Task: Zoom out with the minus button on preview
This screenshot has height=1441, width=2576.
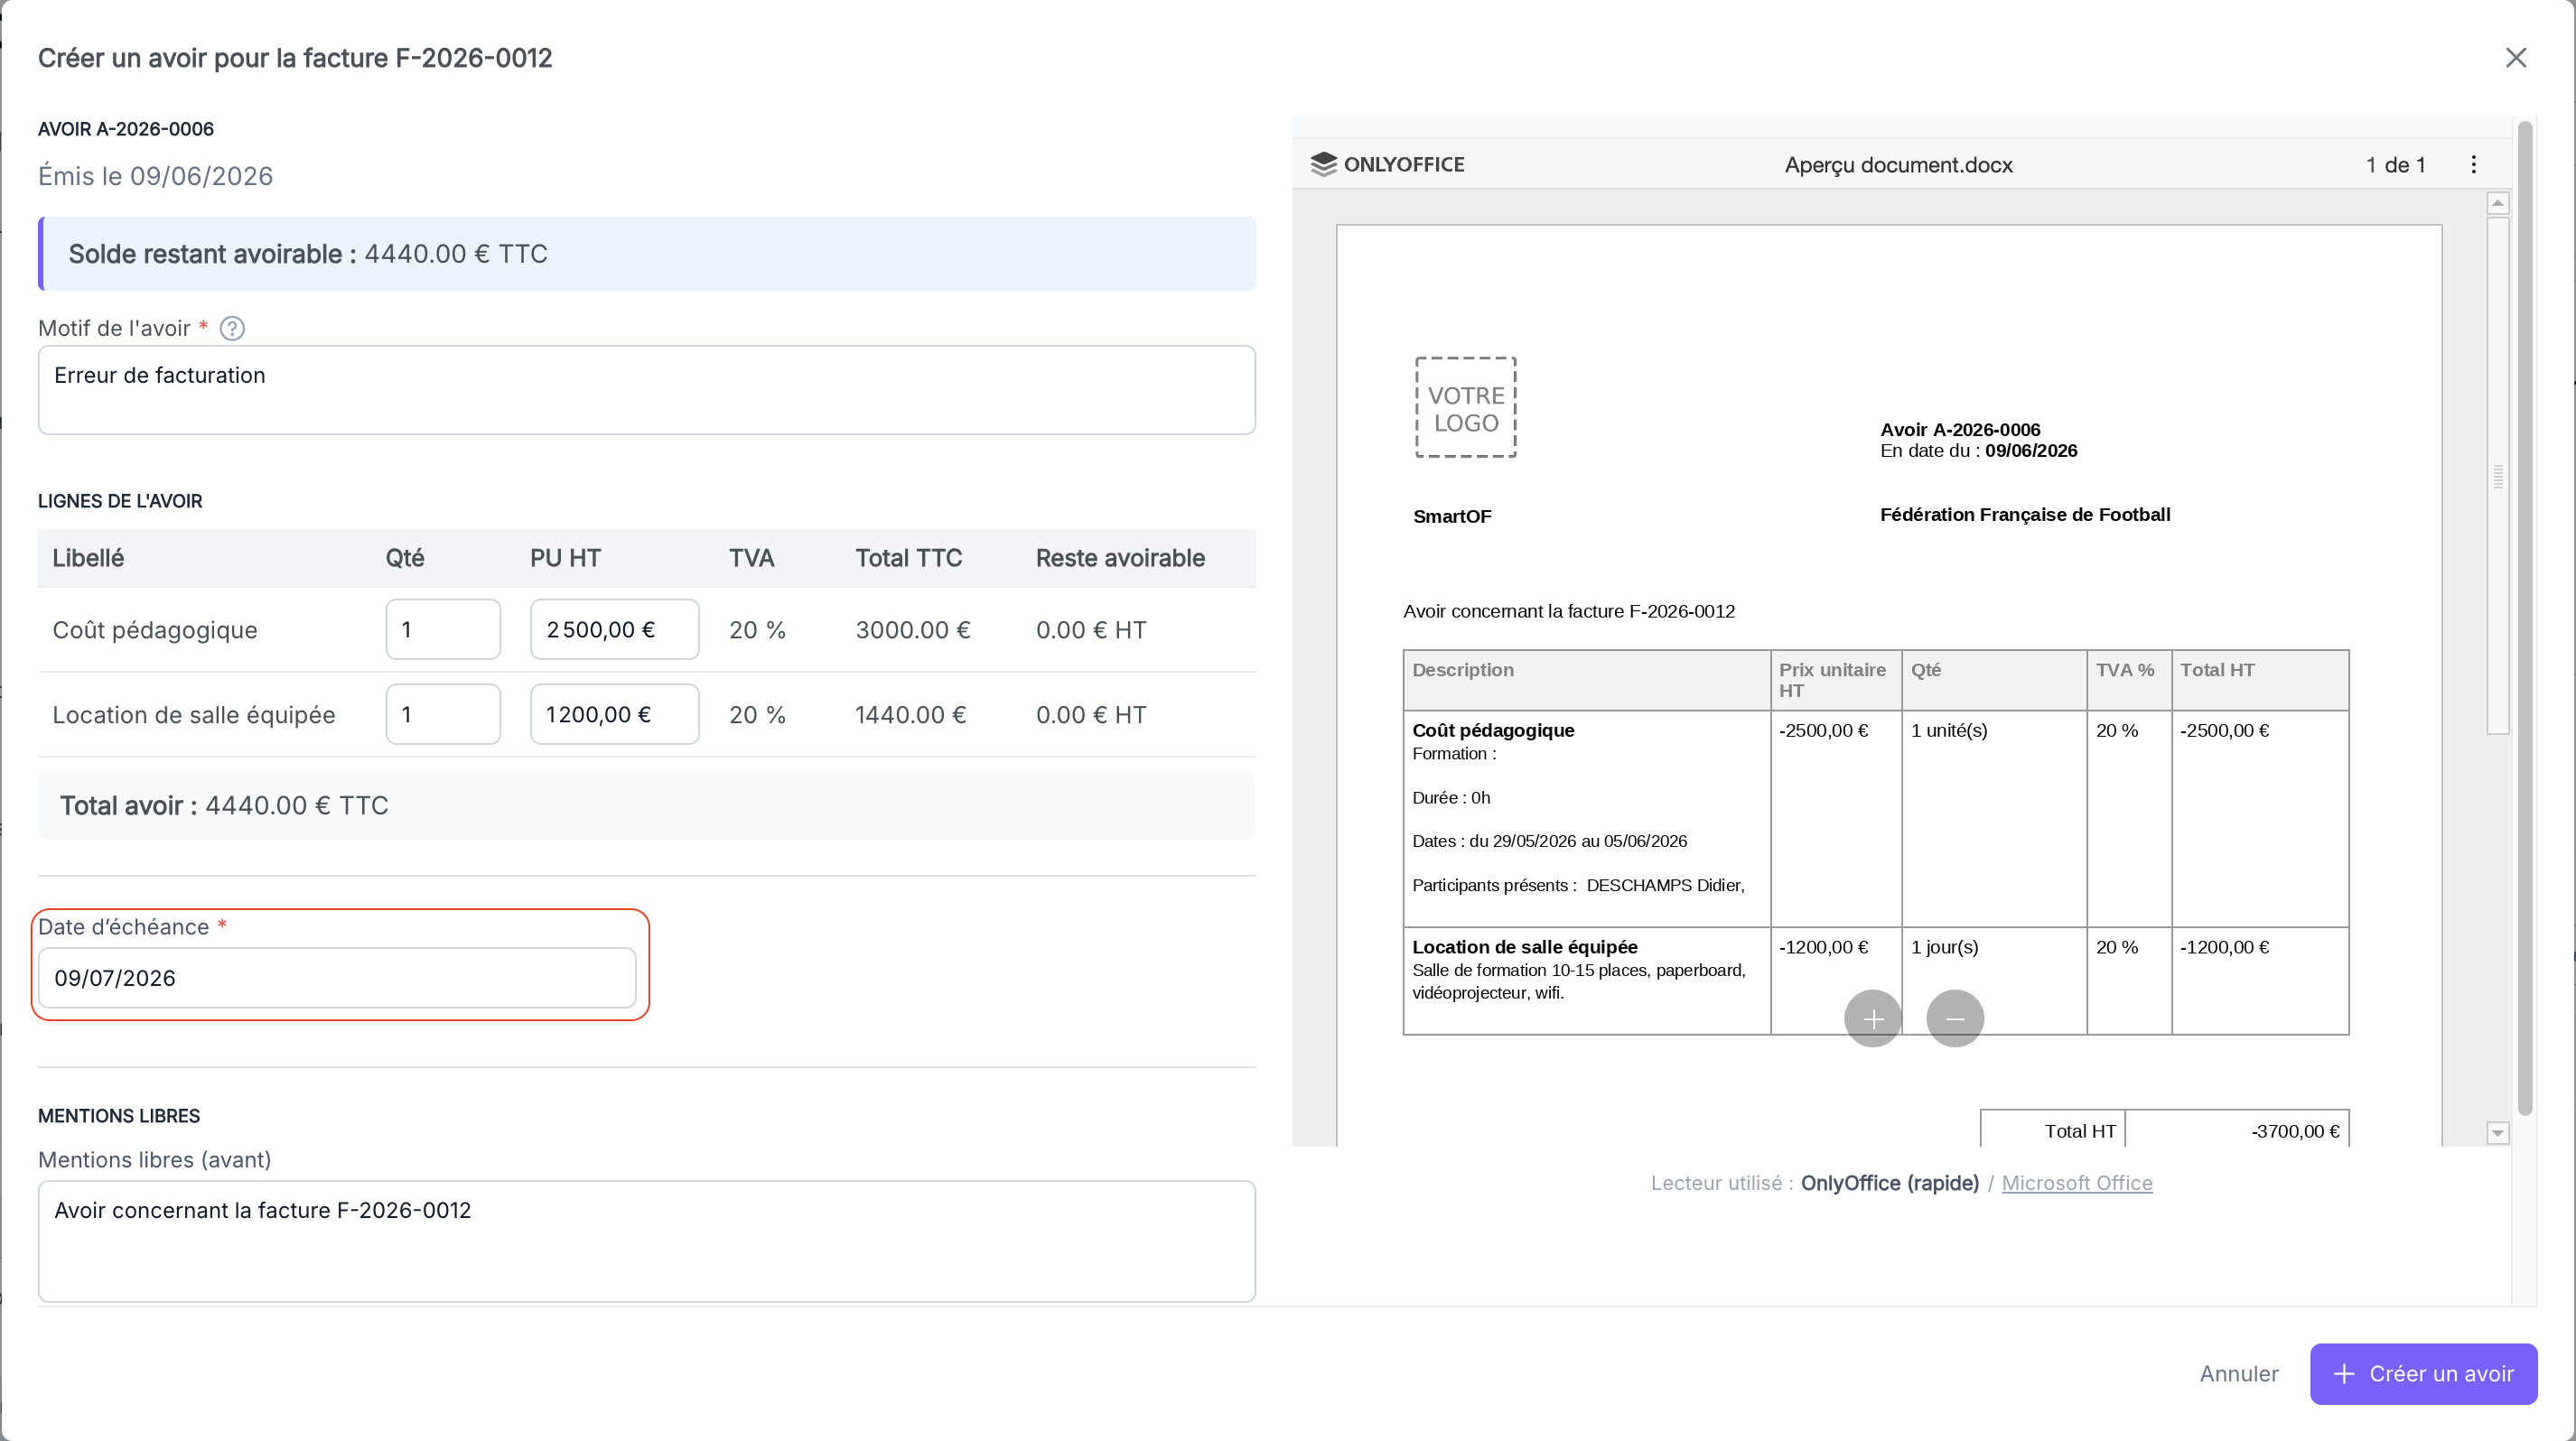Action: [1955, 1018]
